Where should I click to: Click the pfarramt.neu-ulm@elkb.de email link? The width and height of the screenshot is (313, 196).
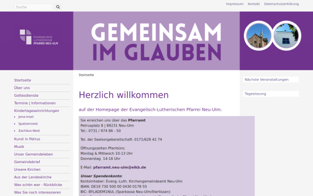(119, 167)
